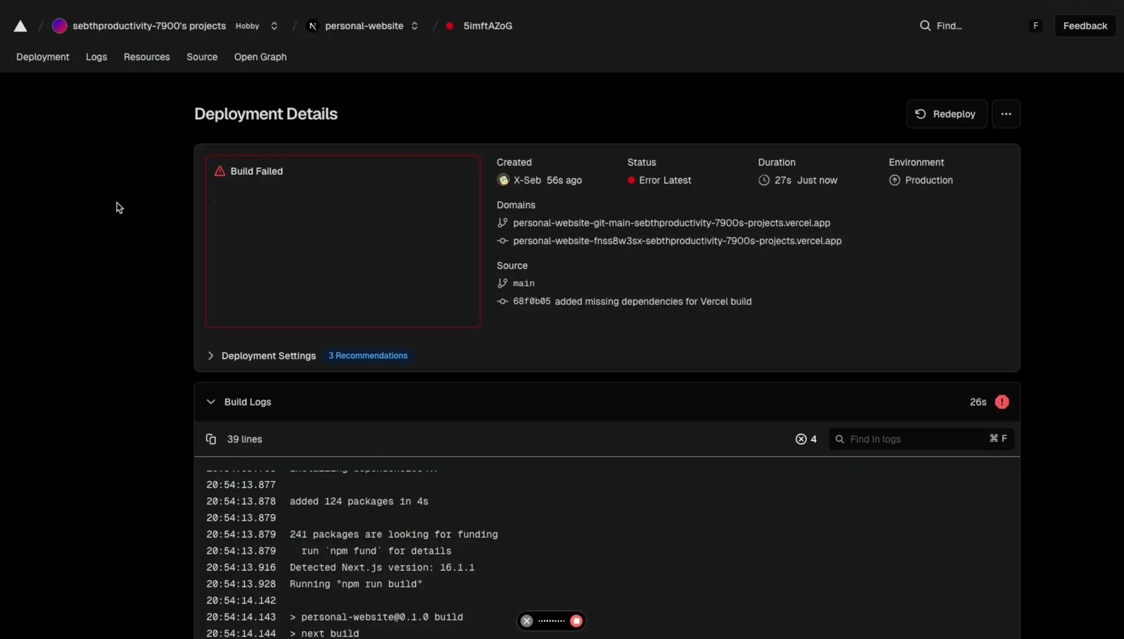The image size is (1124, 639).
Task: Copy build logs with copy icon
Action: tap(211, 439)
